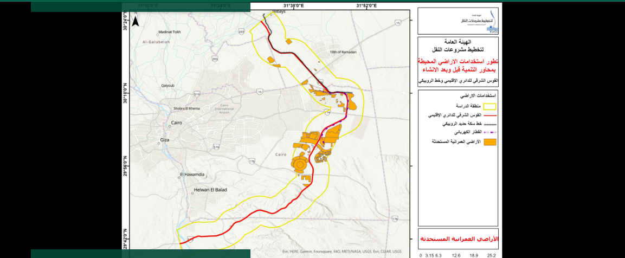Click the Madinat Tokh label
This screenshot has width=625, height=258.
169,32
